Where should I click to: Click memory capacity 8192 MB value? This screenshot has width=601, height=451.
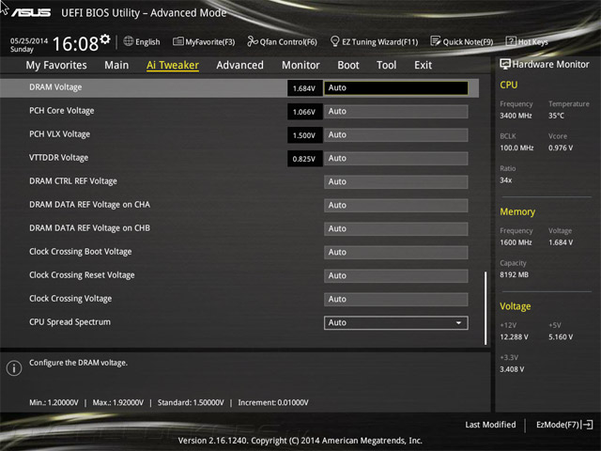point(514,274)
